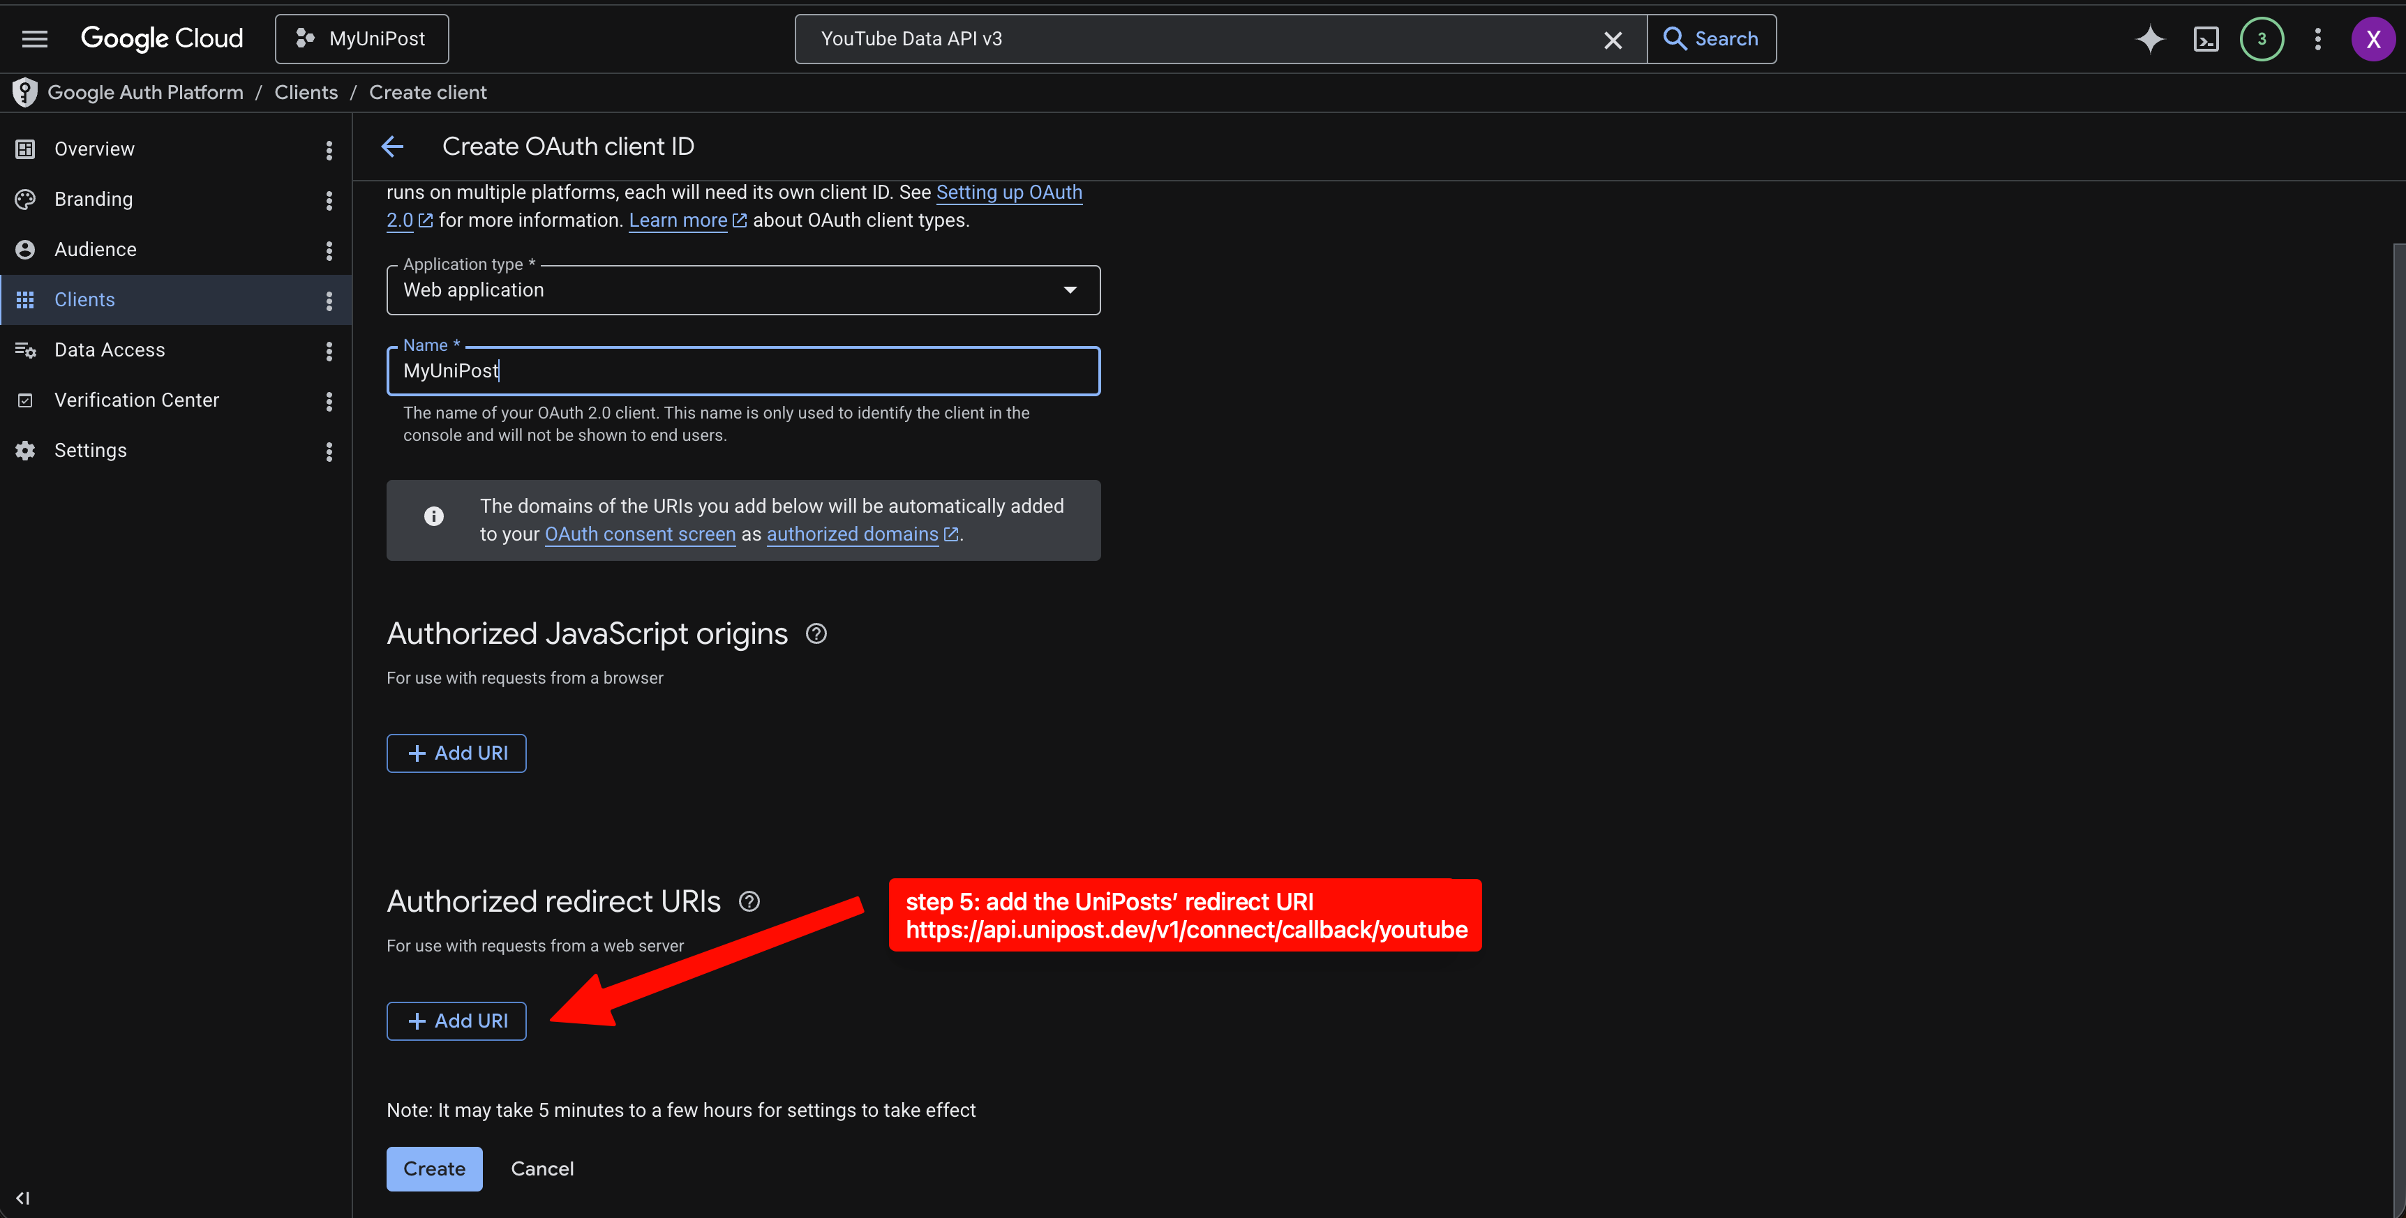Image resolution: width=2406 pixels, height=1218 pixels.
Task: Add URI under Authorized redirect URIs
Action: [x=457, y=1021]
